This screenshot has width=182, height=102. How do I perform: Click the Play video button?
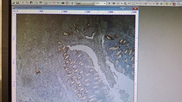tap(109, 3)
